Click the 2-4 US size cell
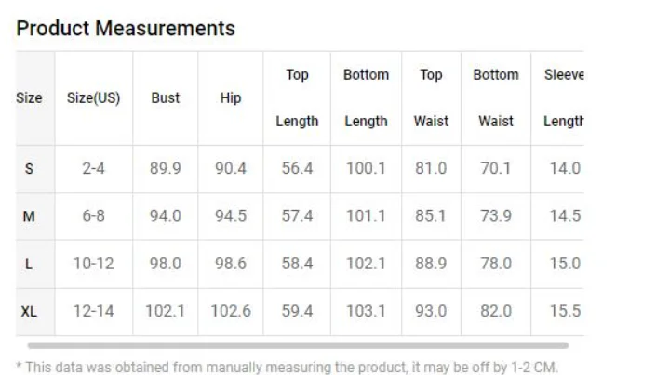Screen dimensions: 656x375 94,169
